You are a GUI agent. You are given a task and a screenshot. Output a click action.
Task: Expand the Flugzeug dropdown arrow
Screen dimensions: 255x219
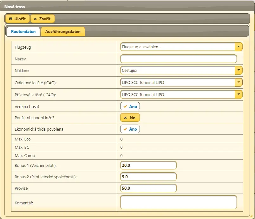[x=239, y=47]
